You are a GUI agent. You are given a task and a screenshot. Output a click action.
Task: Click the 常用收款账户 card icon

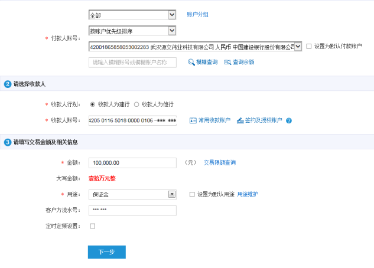pyautogui.click(x=193, y=120)
